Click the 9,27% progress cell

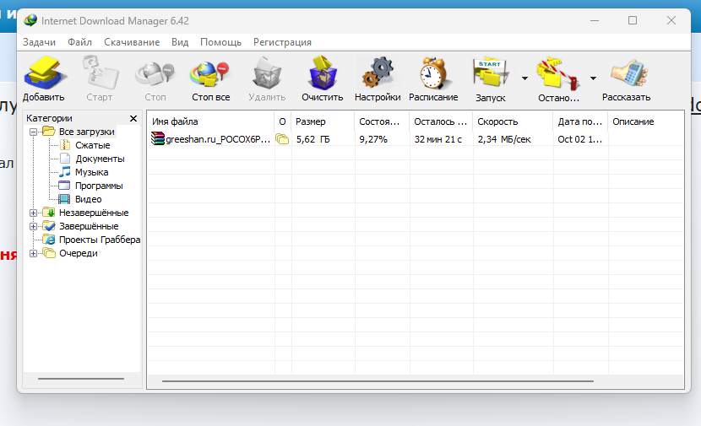[x=373, y=139]
